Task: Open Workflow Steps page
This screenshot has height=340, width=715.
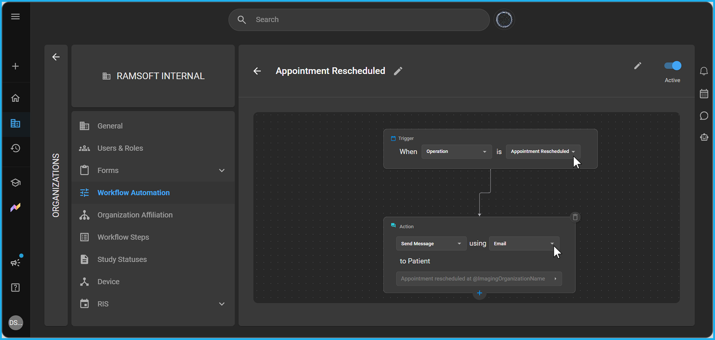Action: click(153, 237)
